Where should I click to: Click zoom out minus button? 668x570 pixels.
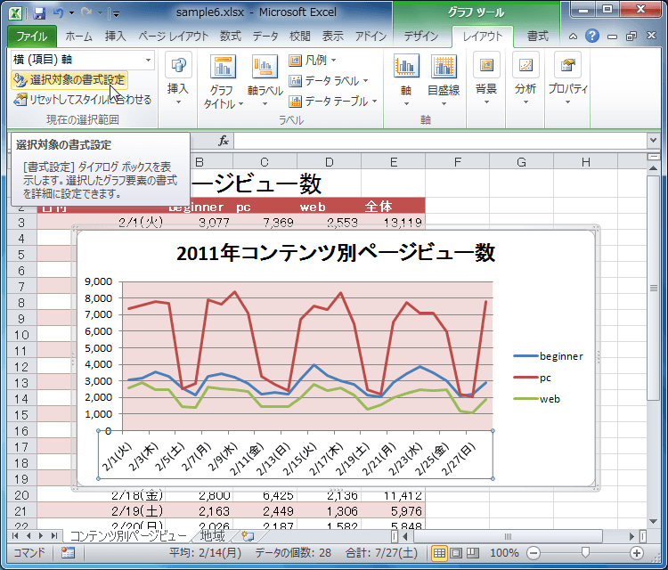[533, 553]
